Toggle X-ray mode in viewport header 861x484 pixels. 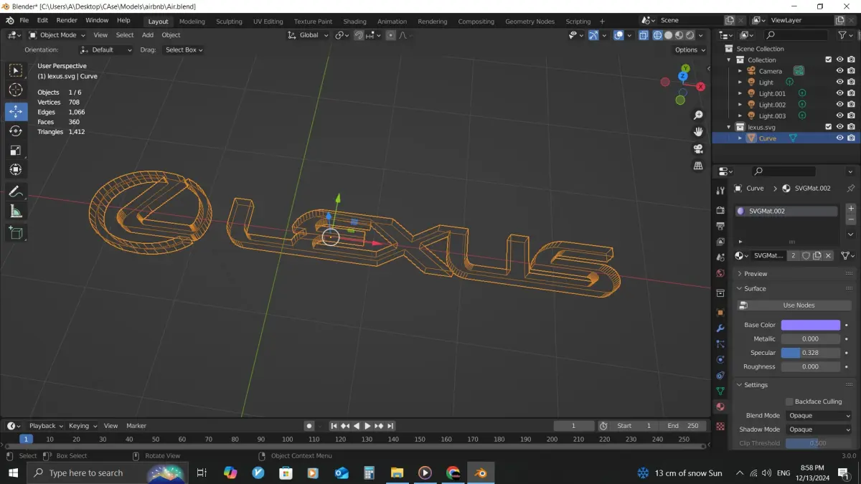tap(644, 35)
